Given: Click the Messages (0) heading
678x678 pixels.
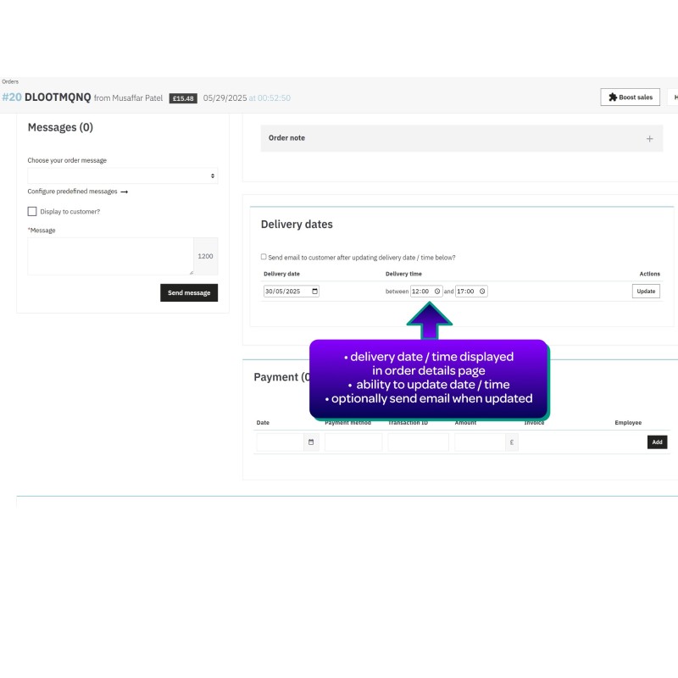Looking at the screenshot, I should click(60, 127).
